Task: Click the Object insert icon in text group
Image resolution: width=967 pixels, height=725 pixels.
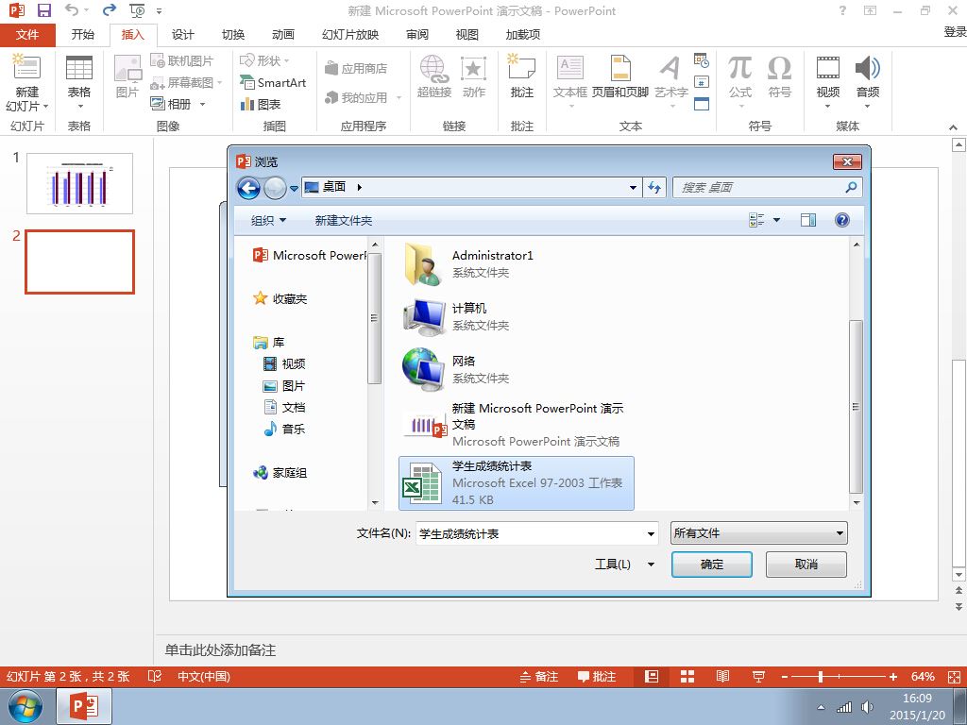Action: pyautogui.click(x=702, y=104)
